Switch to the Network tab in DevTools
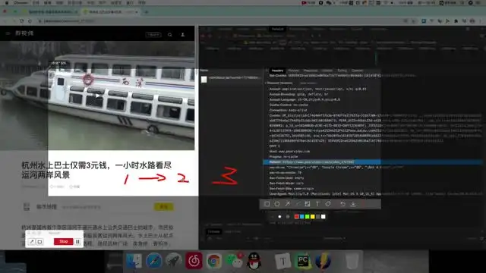Viewport: 486px width, 273px height. (277, 29)
